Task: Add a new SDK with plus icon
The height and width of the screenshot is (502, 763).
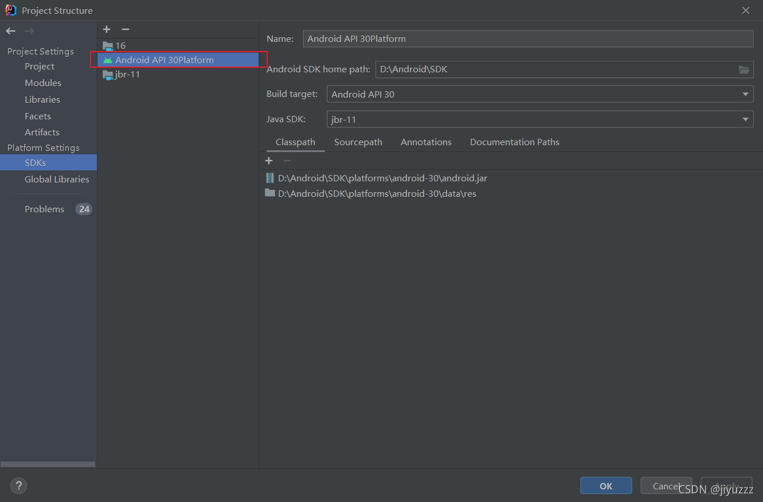Action: pyautogui.click(x=107, y=29)
